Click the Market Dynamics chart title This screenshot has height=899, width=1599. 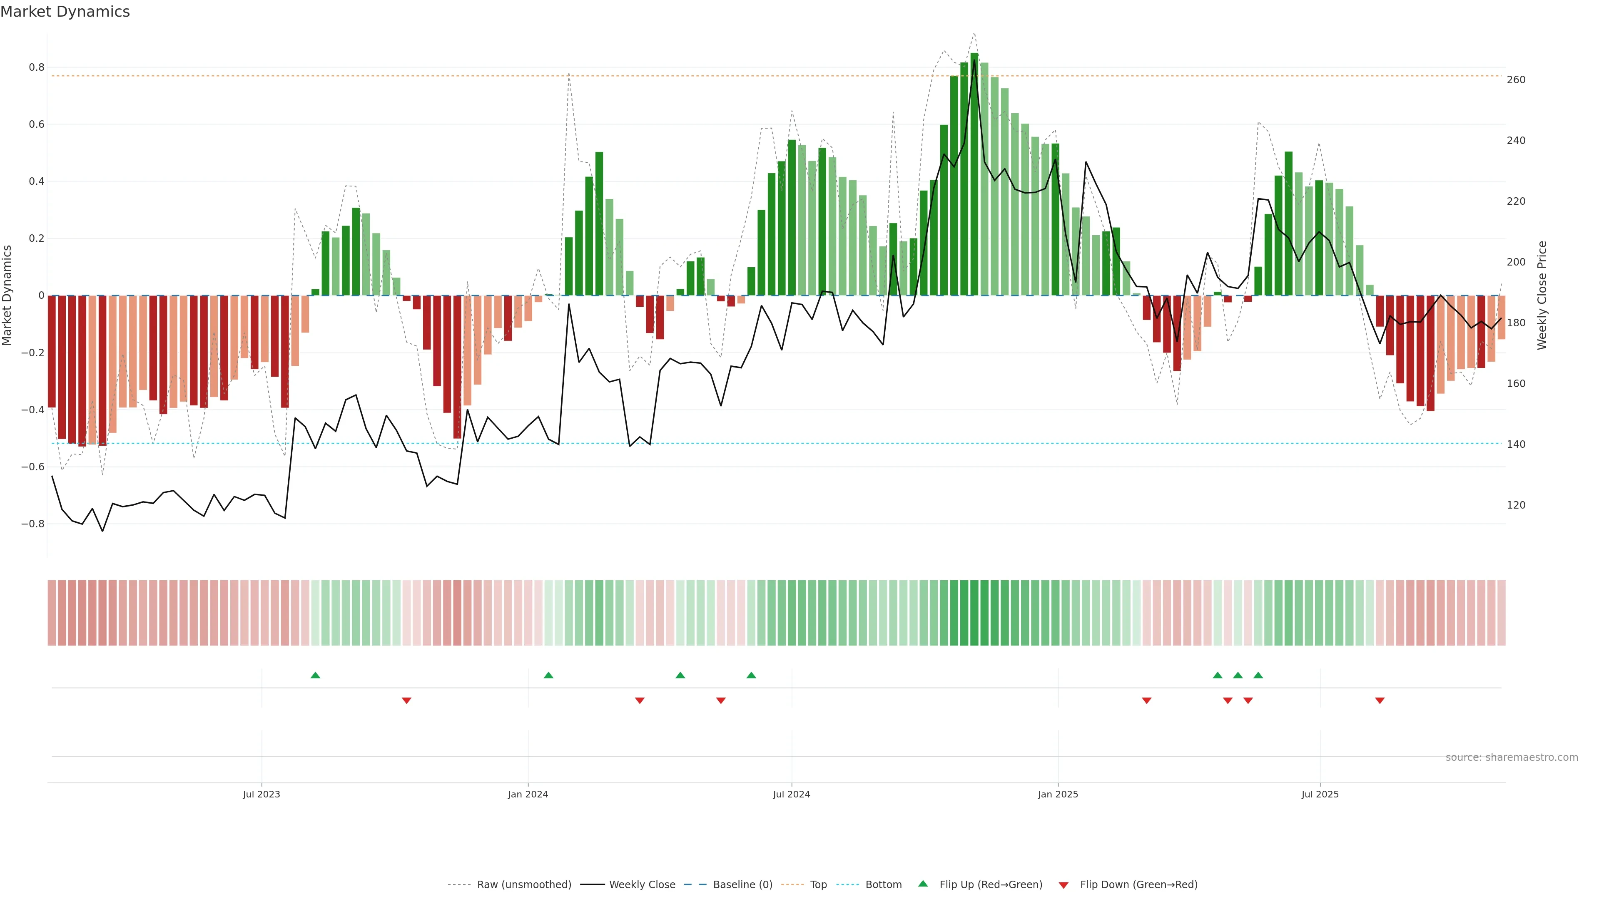tap(65, 12)
